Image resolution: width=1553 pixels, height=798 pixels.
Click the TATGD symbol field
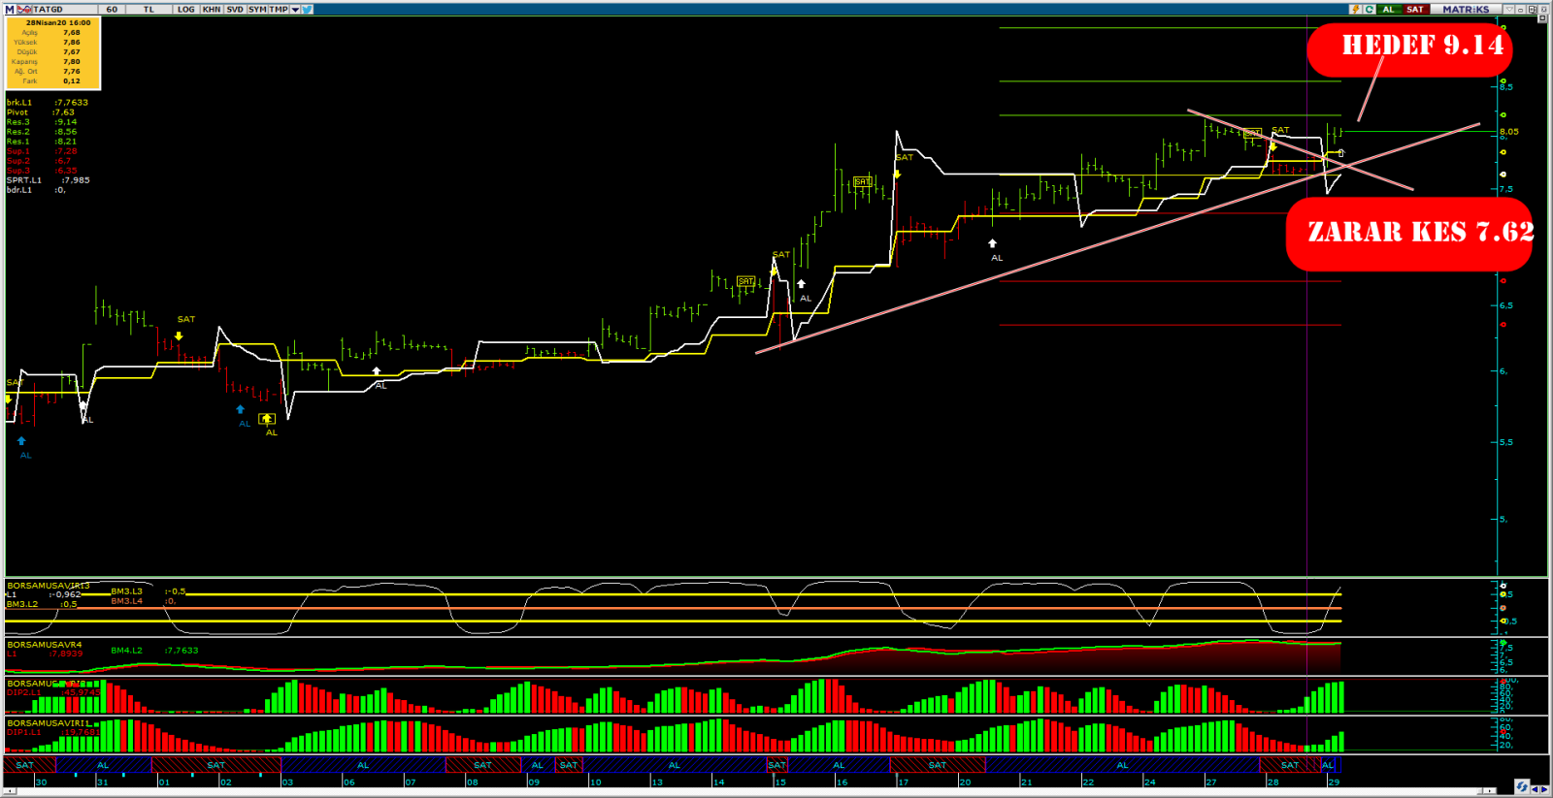pyautogui.click(x=49, y=9)
